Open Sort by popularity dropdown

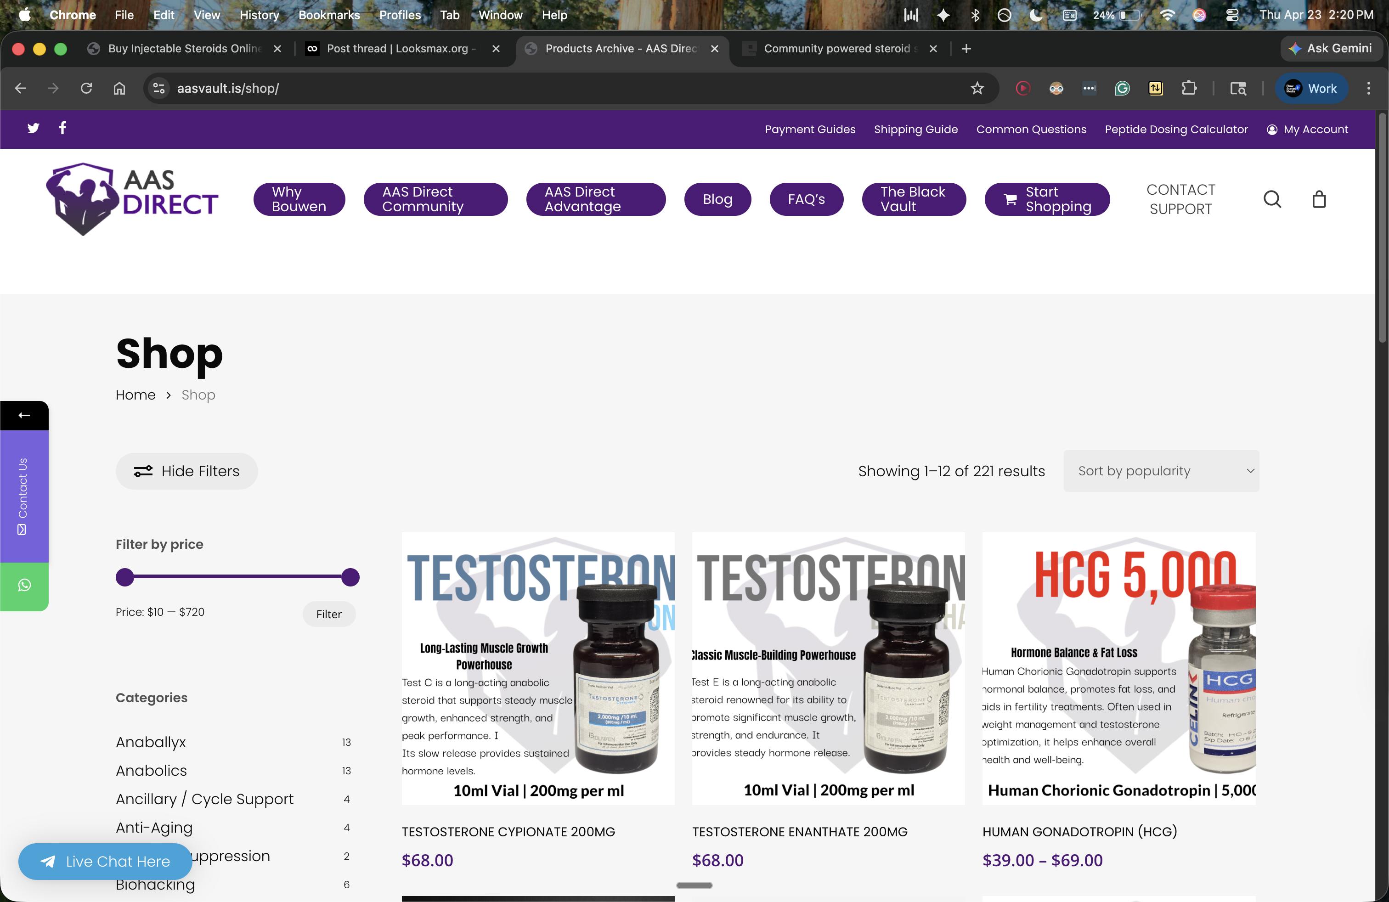click(1161, 471)
